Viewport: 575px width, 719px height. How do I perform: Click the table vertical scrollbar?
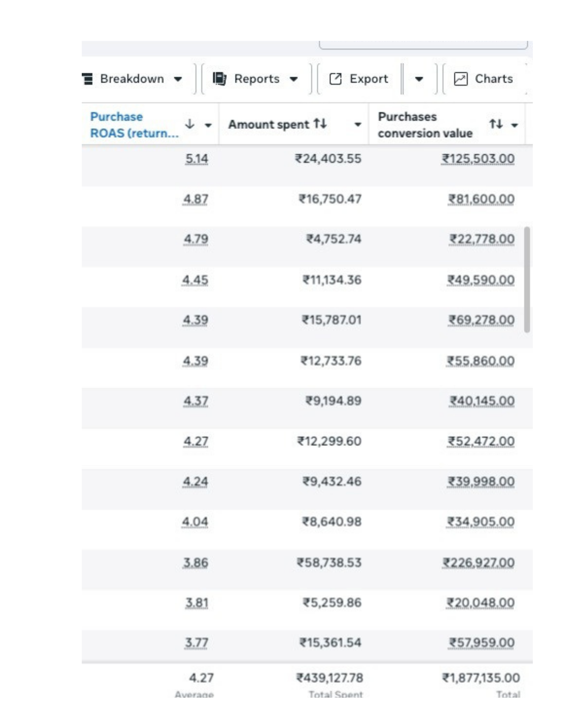(527, 279)
